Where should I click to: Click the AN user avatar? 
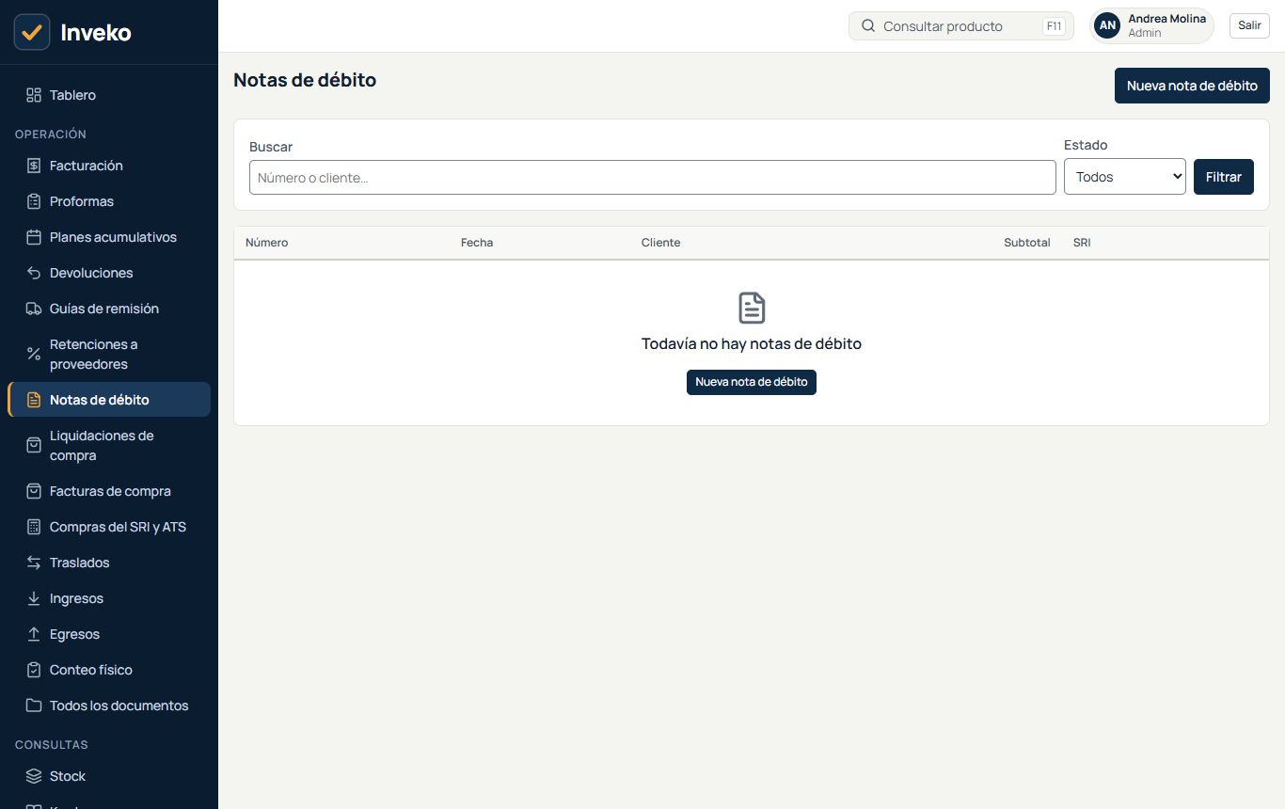click(1108, 26)
